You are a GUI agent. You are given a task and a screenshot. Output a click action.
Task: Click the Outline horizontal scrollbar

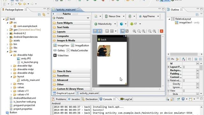pyautogui.click(x=184, y=54)
